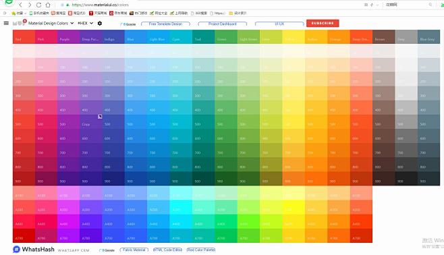Select the Blue header swatch

tap(136, 37)
